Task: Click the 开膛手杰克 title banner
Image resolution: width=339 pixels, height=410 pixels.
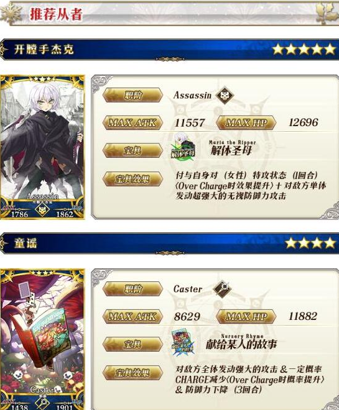Action: [169, 50]
